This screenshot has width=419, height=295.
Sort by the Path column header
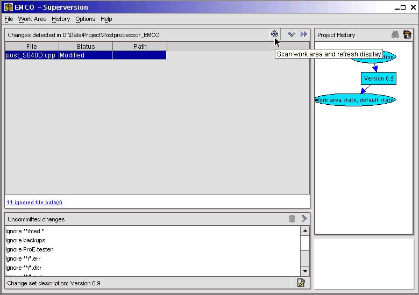[140, 46]
